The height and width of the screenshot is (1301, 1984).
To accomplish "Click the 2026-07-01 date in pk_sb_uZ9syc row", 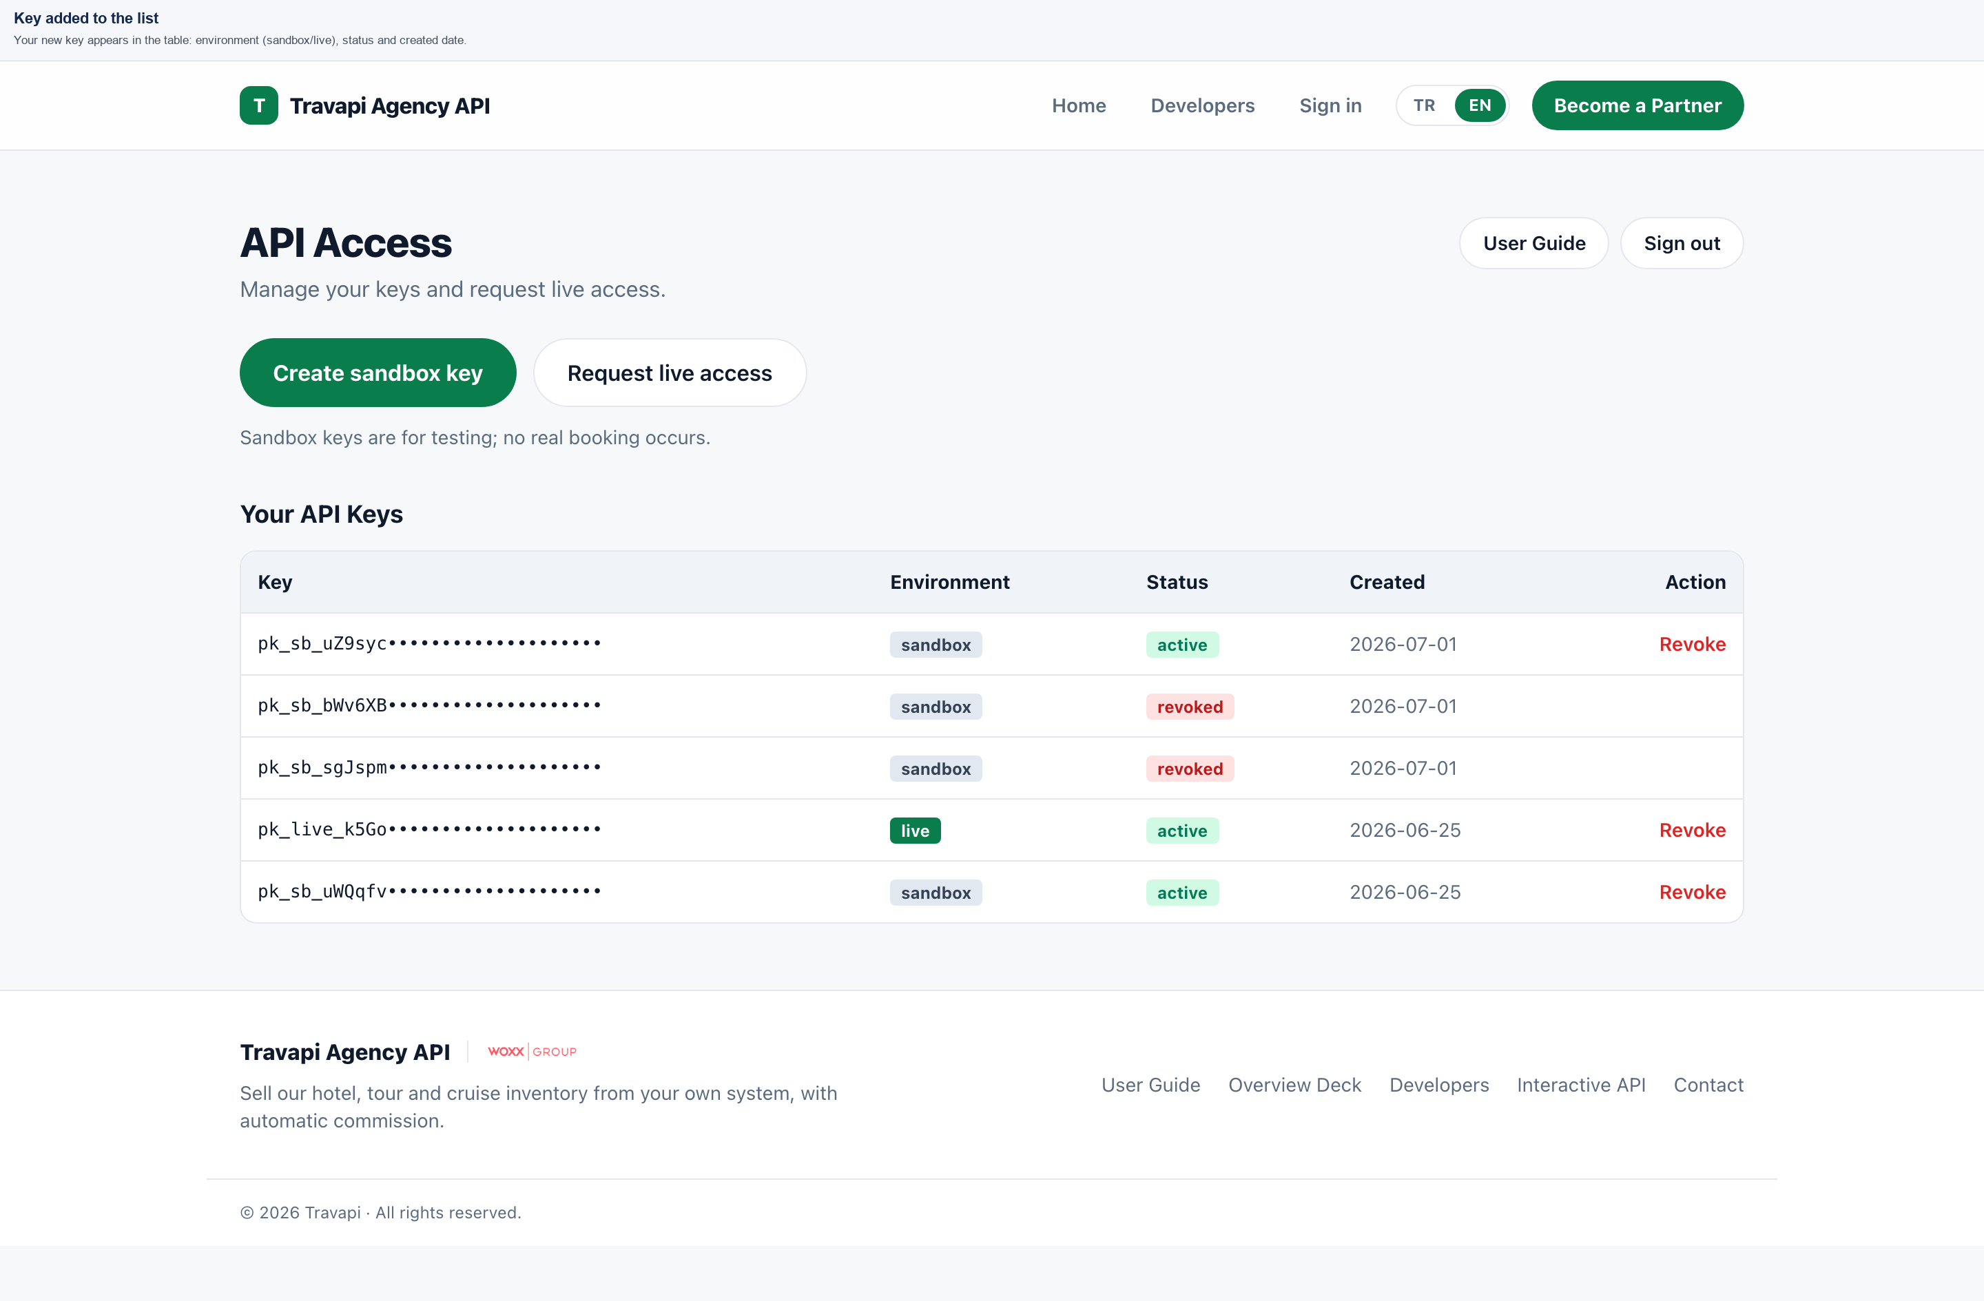I will point(1403,644).
